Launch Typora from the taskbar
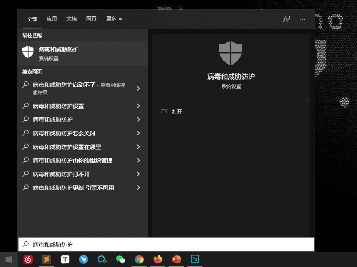This screenshot has width=357, height=267. (x=65, y=259)
